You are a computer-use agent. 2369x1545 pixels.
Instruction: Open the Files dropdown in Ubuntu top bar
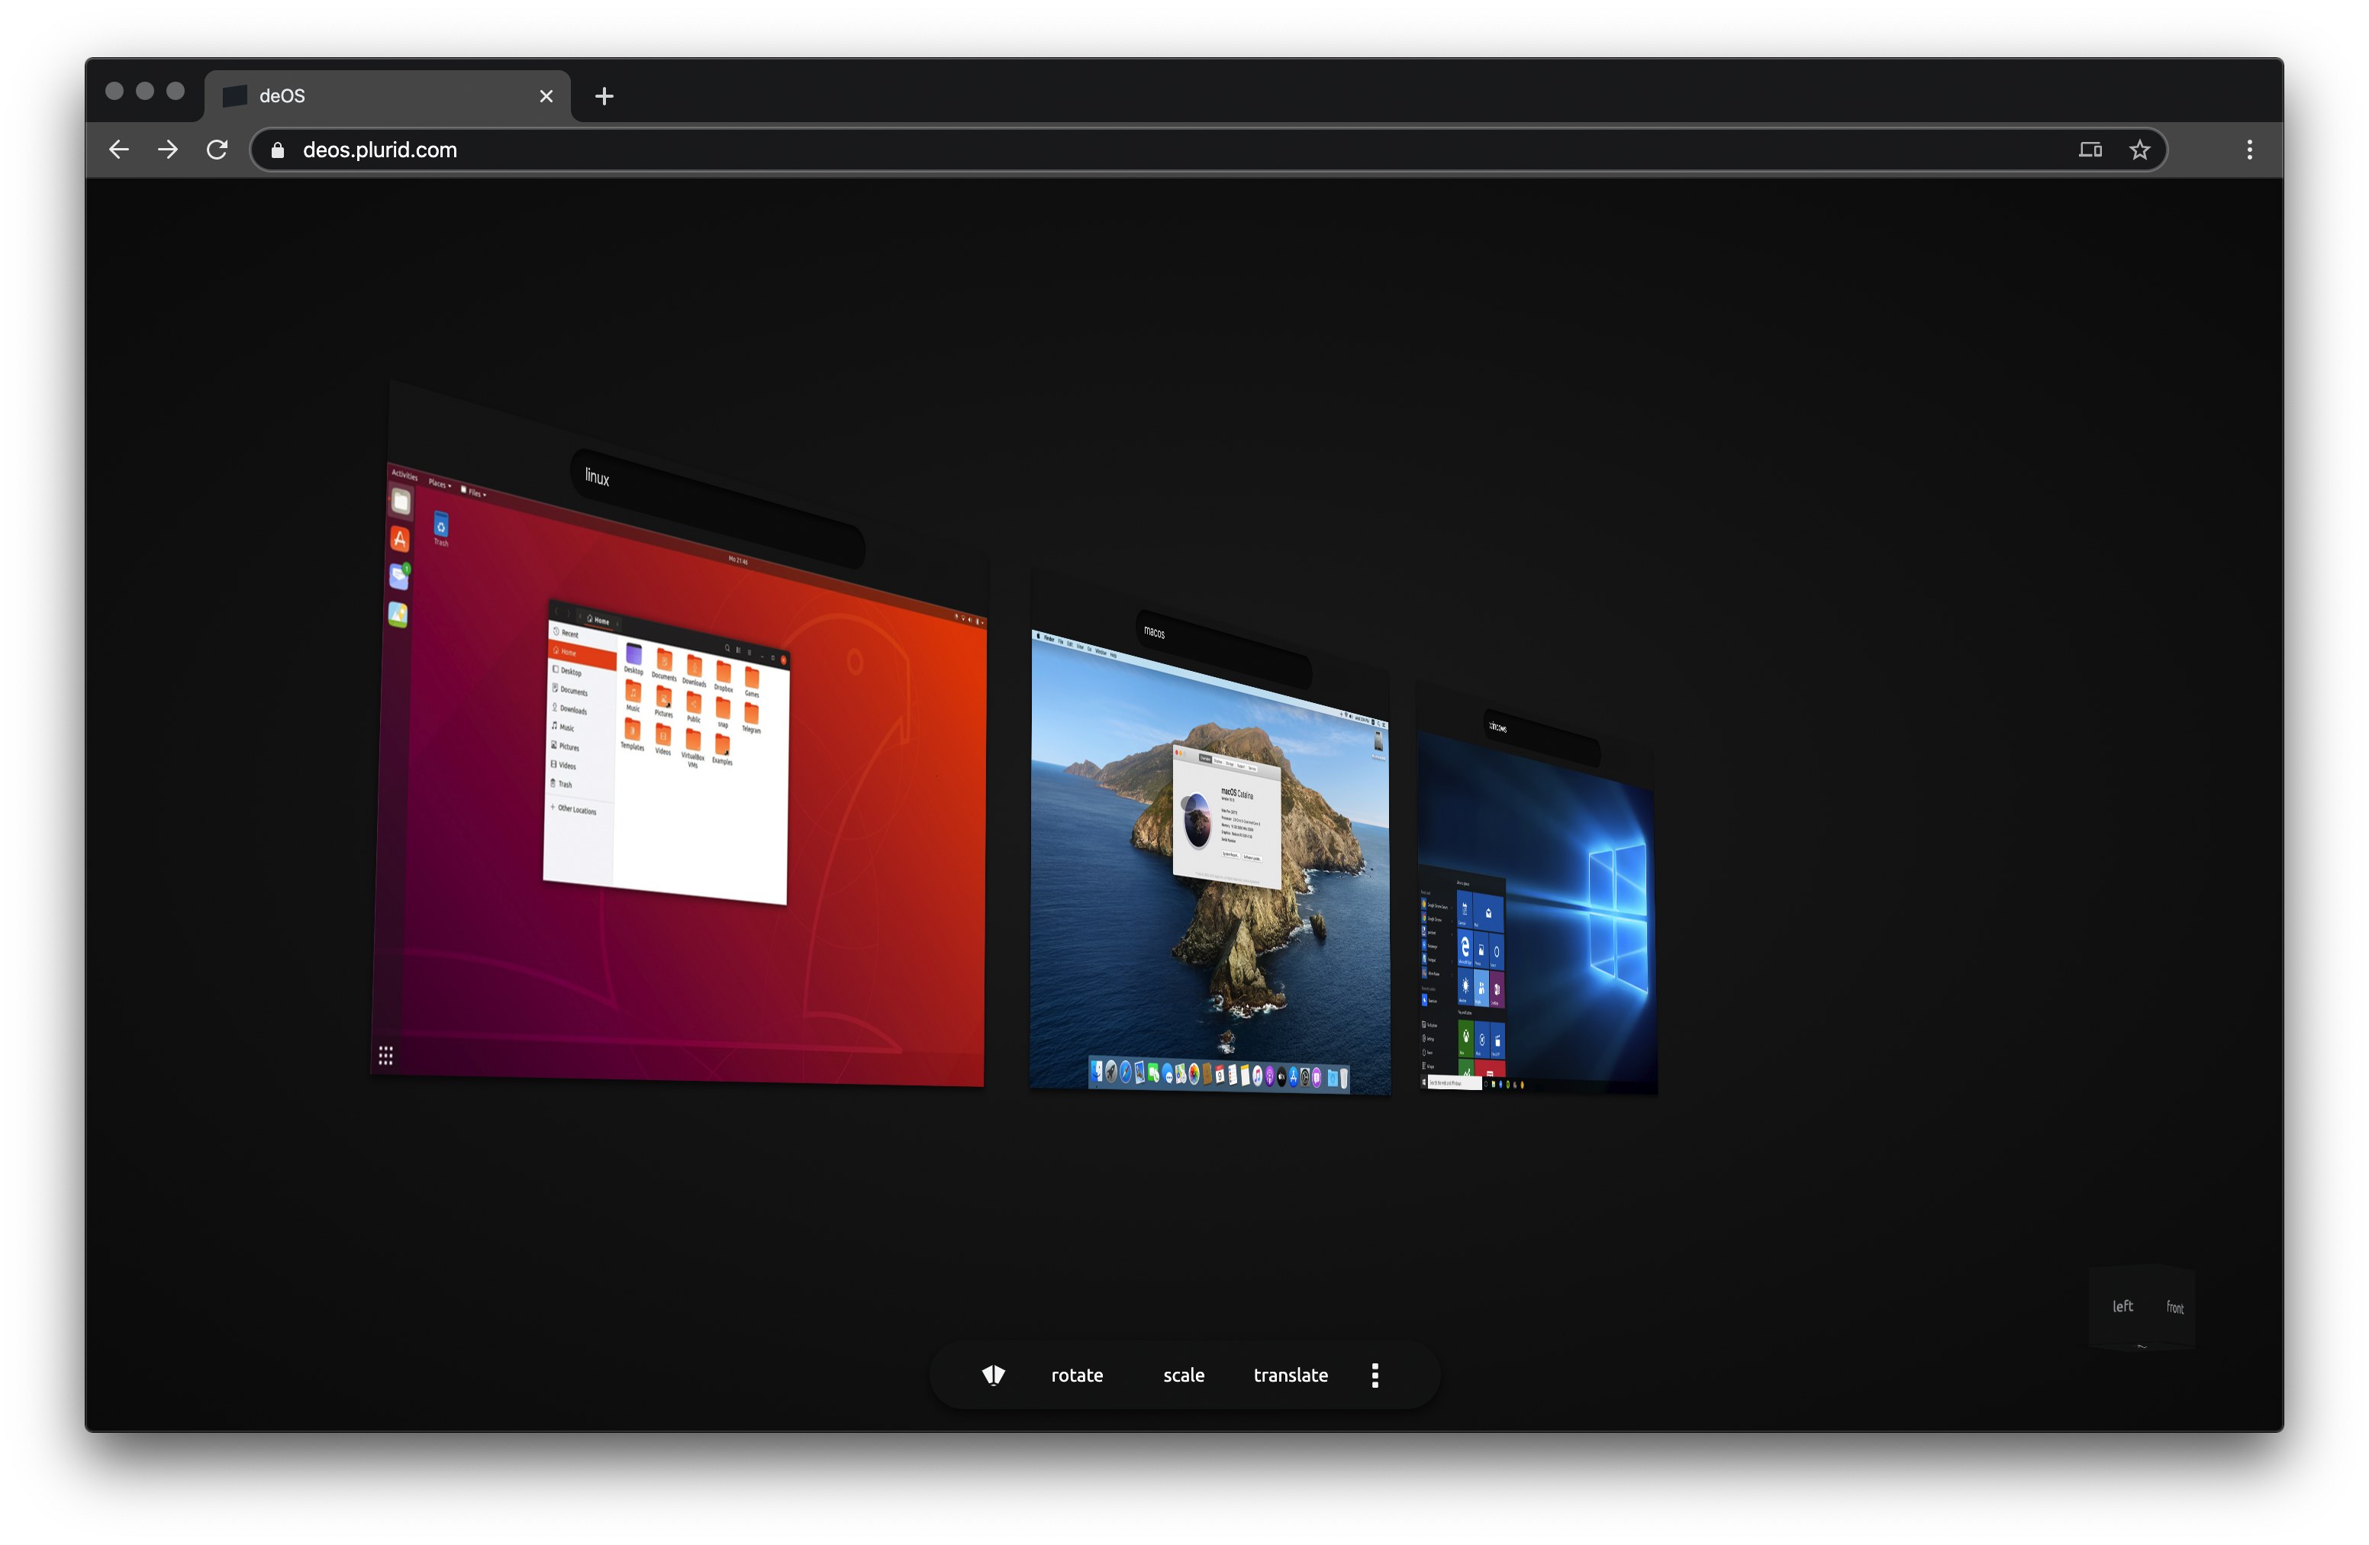[x=474, y=492]
